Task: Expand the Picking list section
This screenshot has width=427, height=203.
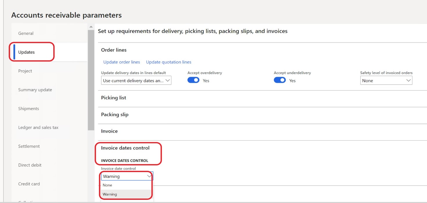Action: point(113,98)
